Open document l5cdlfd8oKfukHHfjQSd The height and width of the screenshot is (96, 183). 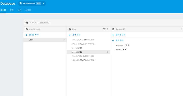pyautogui.click(x=83, y=56)
